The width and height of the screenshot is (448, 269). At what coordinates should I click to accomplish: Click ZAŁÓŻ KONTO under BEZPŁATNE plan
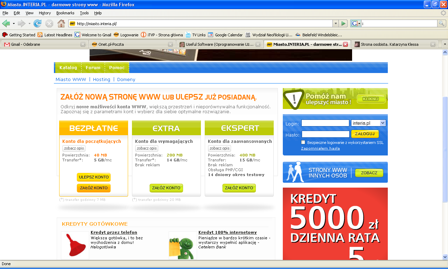point(94,188)
